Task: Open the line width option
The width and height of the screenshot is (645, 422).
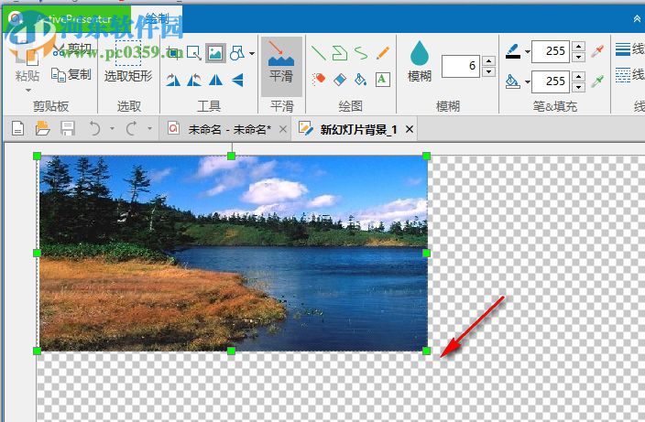Action: point(629,49)
